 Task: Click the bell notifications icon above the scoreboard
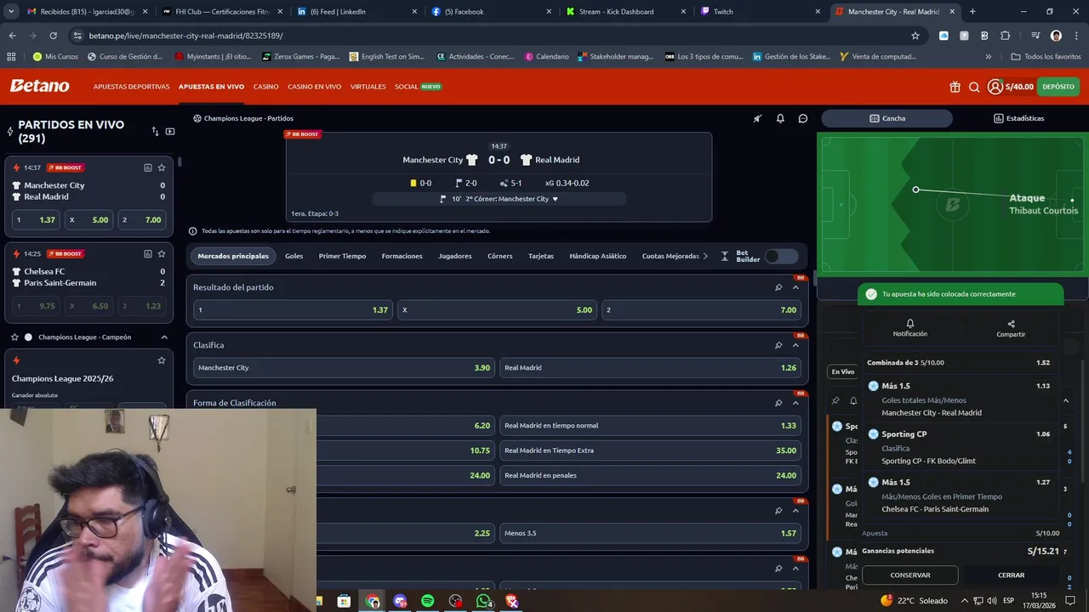(780, 118)
